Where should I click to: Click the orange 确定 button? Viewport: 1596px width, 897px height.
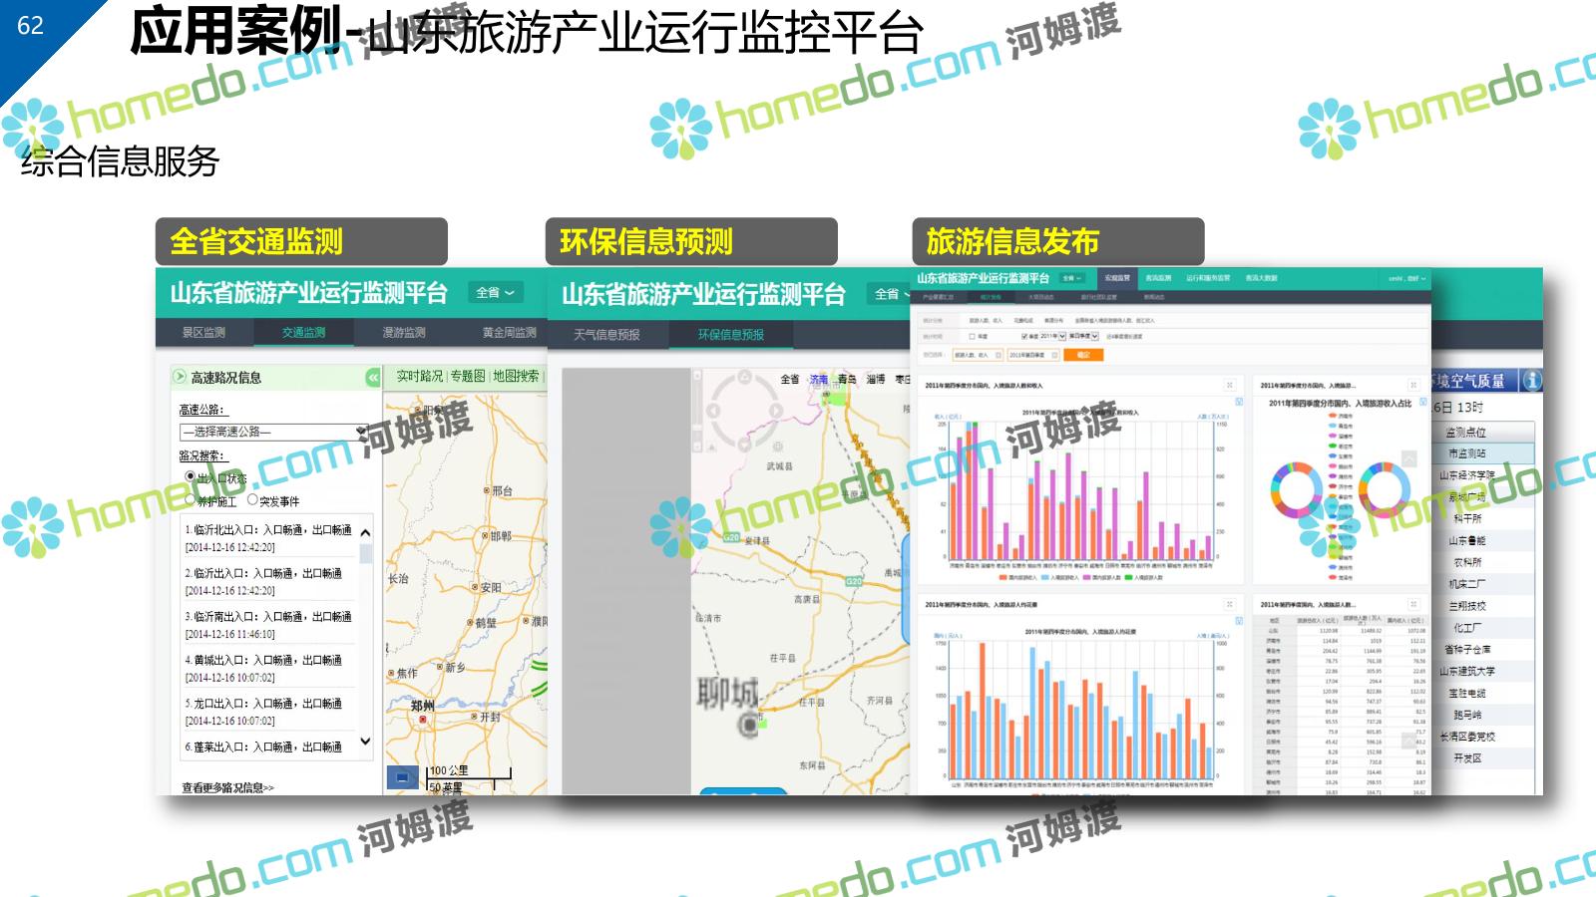(x=1083, y=355)
